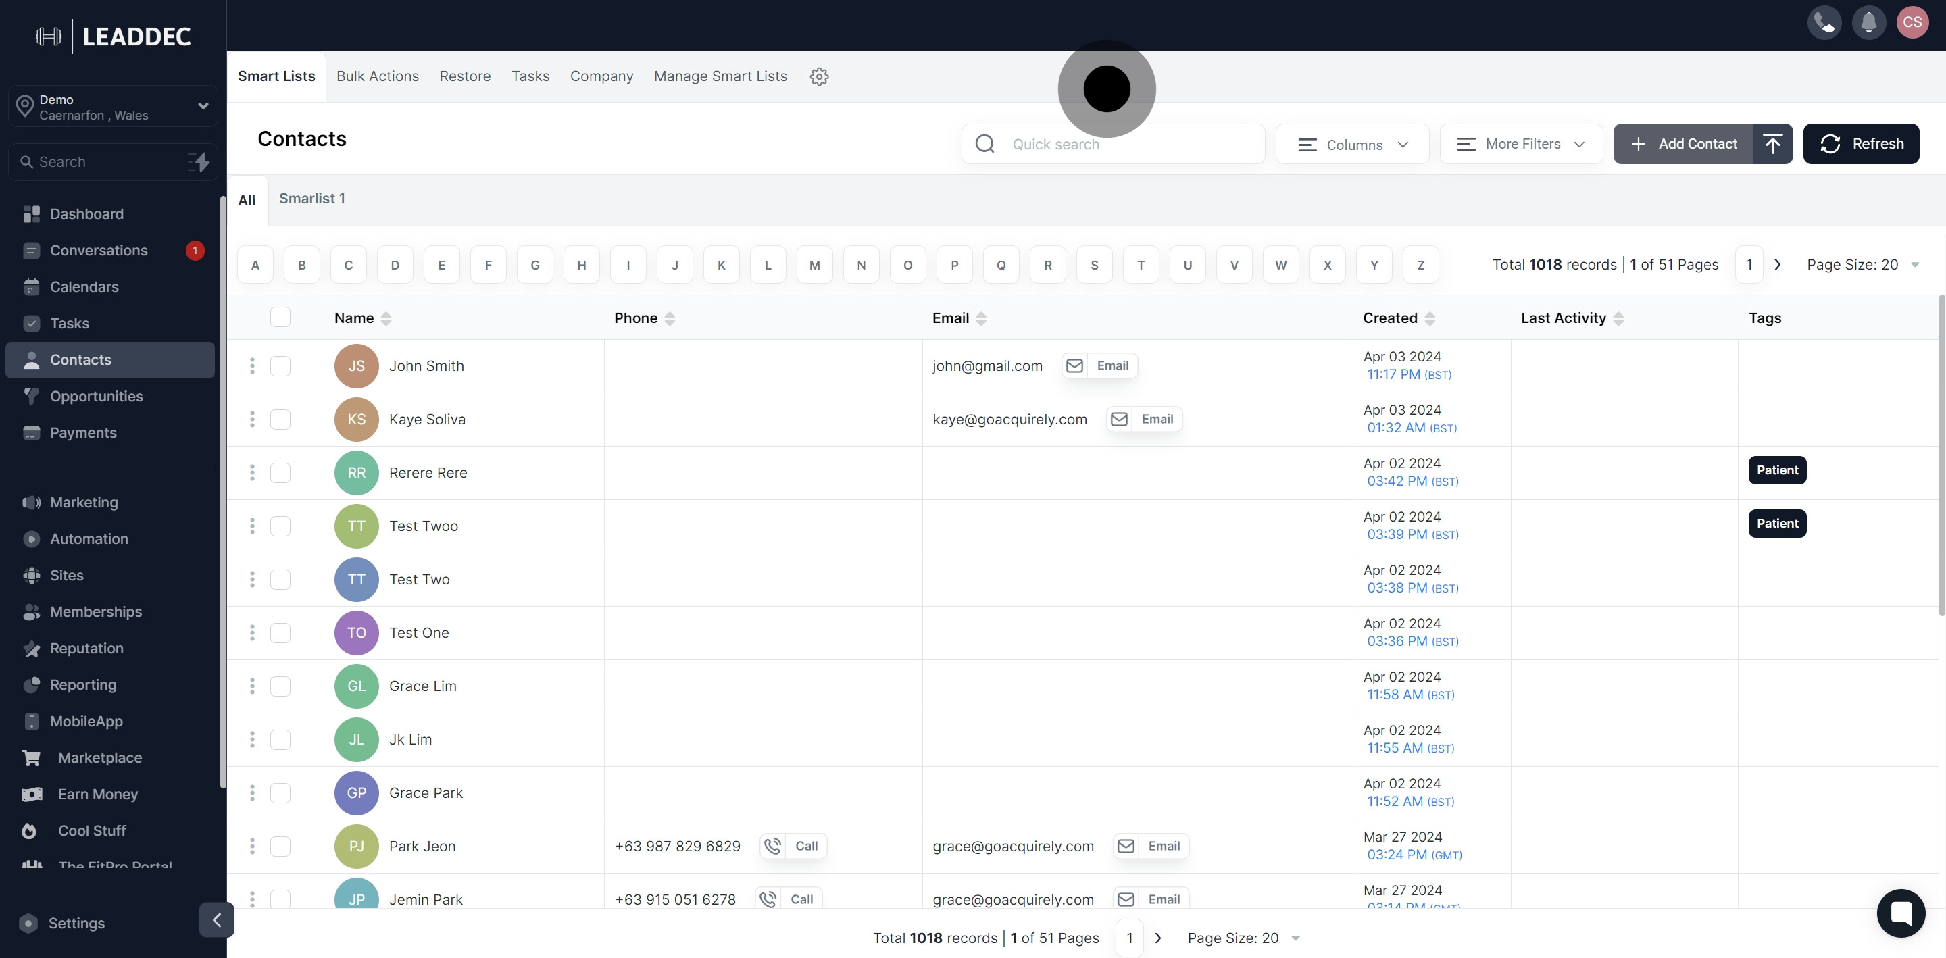Check the Grace Lim row checkbox
Image resolution: width=1946 pixels, height=958 pixels.
point(280,686)
